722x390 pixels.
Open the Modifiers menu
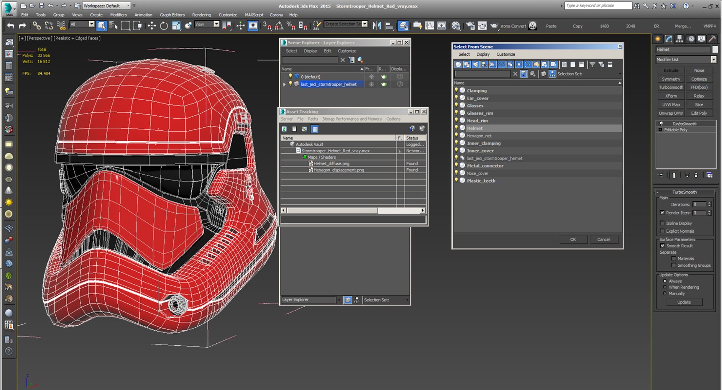(x=118, y=15)
